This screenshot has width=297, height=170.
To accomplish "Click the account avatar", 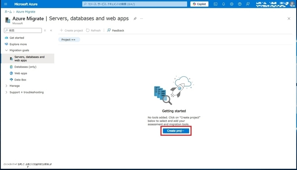I will click(292, 4).
